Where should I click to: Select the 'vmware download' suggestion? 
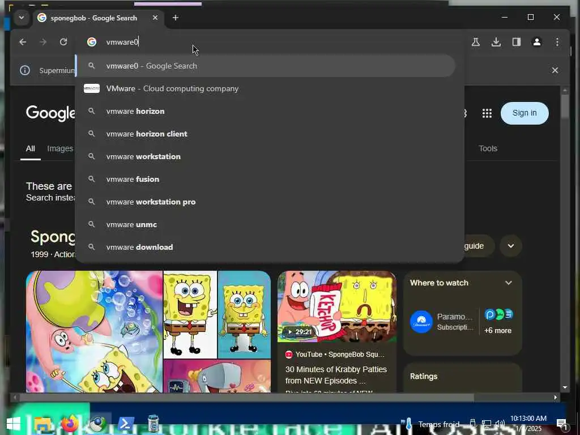pos(266,247)
